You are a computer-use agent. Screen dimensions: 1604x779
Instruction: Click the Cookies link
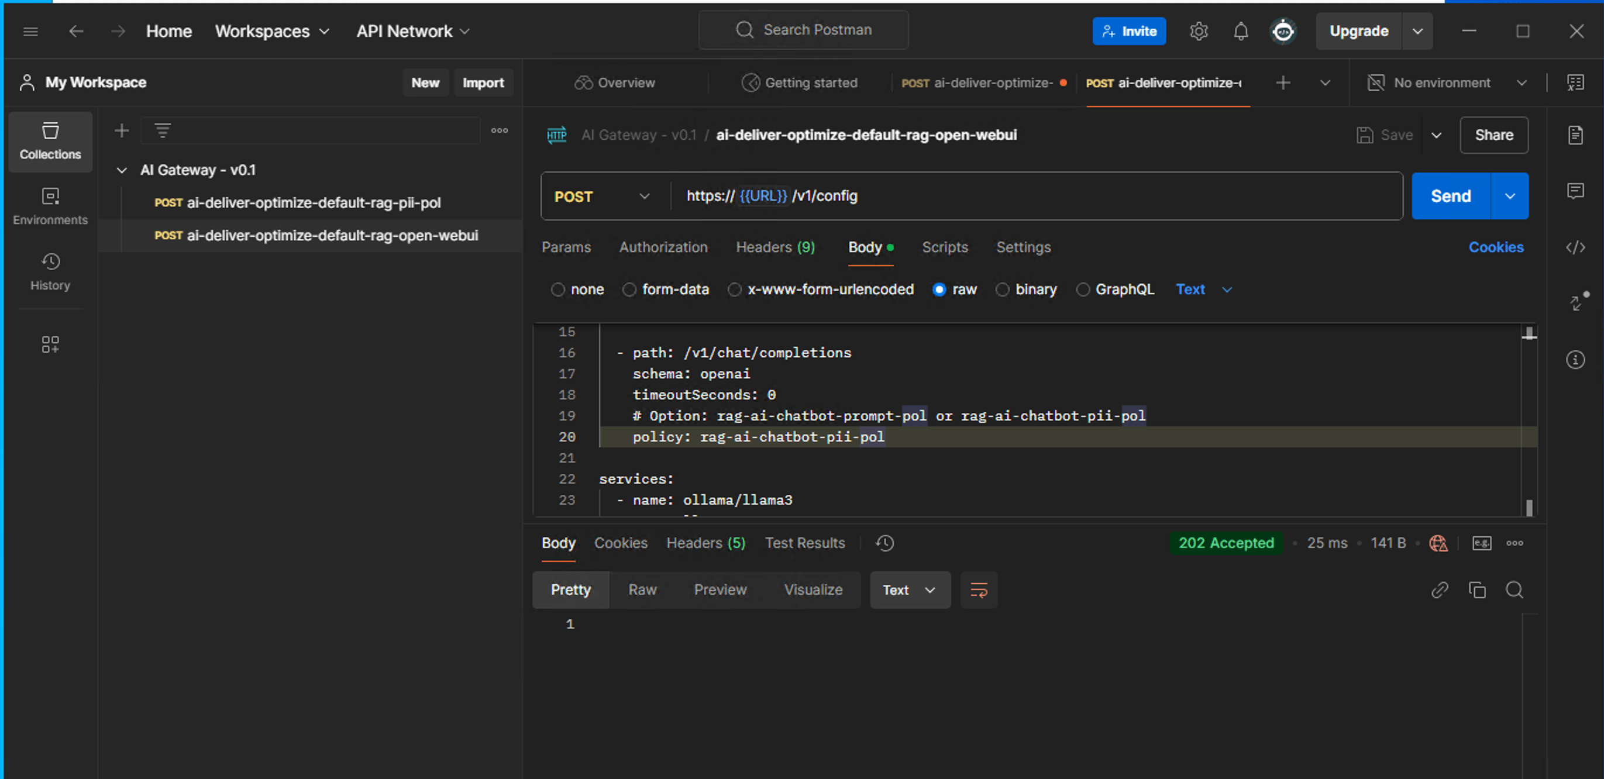pos(1495,247)
